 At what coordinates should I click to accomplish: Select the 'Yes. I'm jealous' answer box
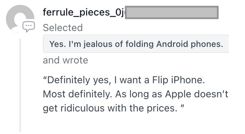point(136,44)
